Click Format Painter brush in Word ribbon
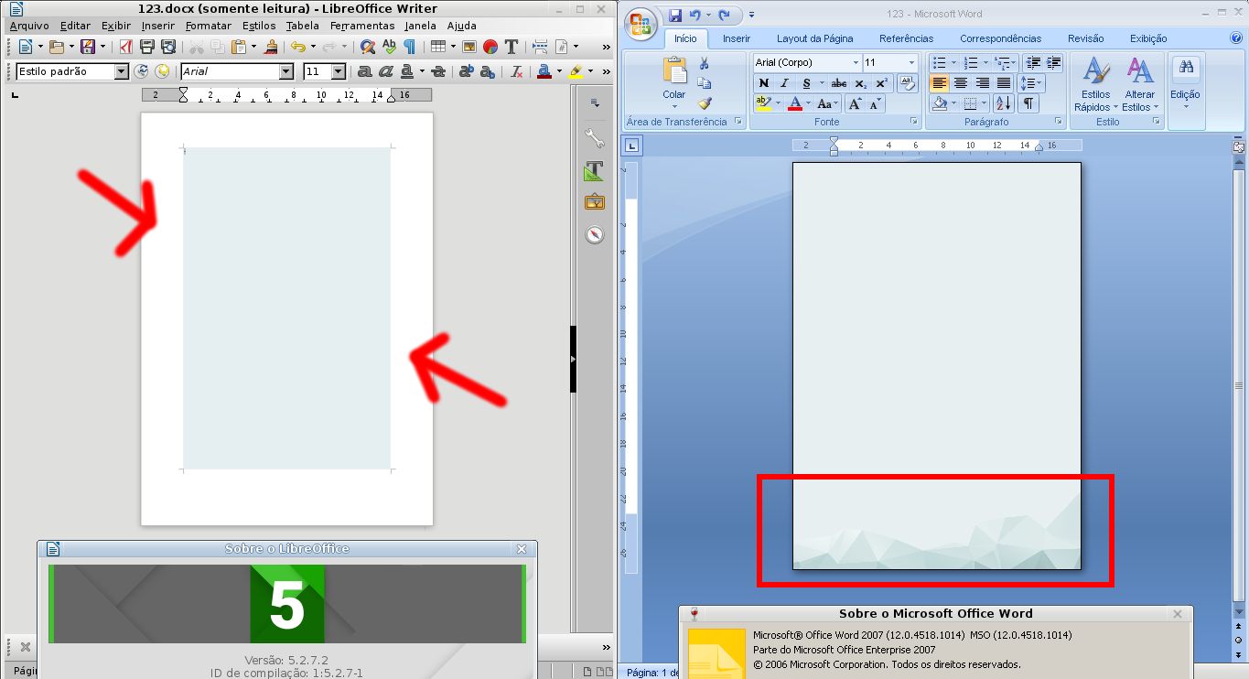1249x679 pixels. [x=705, y=103]
